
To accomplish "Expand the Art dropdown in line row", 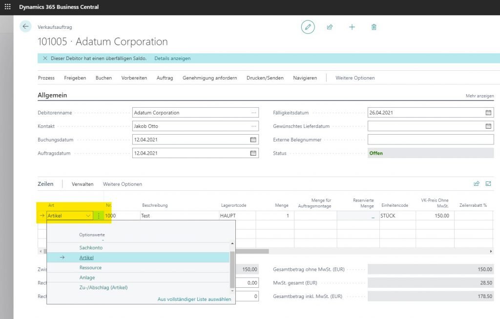I will (88, 216).
